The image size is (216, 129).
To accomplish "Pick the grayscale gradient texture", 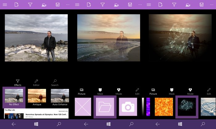I will point(143,107).
